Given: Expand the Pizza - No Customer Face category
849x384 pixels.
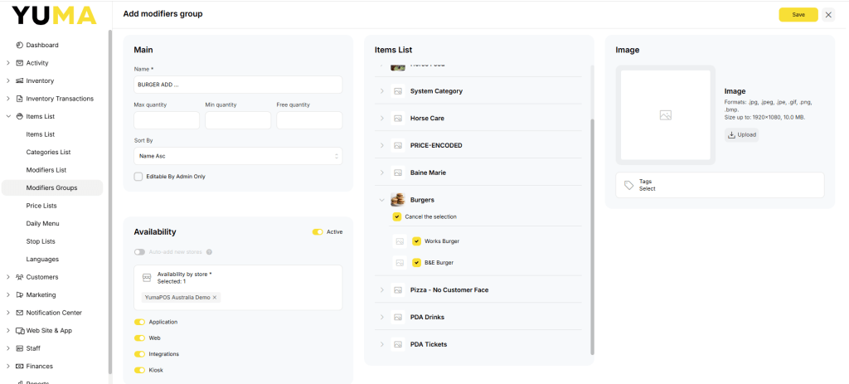Looking at the screenshot, I should tap(381, 289).
